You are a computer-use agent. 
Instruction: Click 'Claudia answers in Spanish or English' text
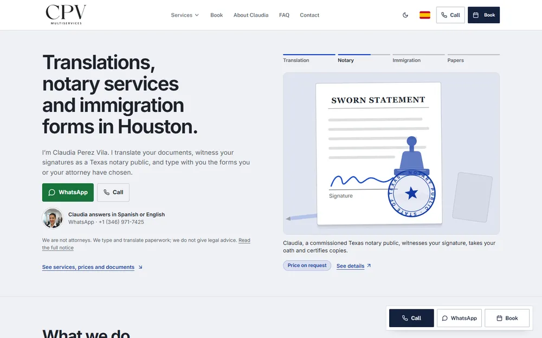tap(117, 215)
